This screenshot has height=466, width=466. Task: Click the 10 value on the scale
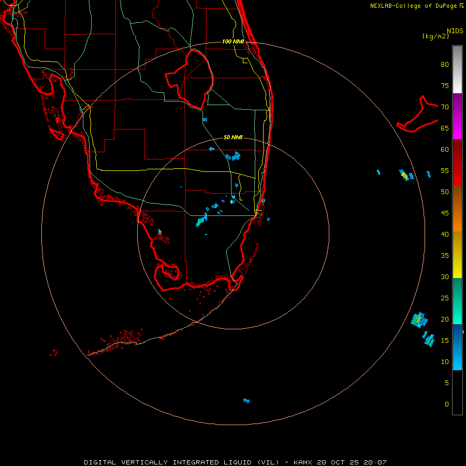[x=445, y=362]
